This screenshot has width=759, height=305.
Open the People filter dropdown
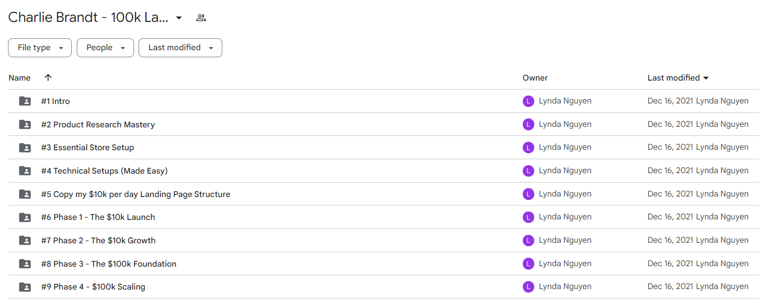click(x=105, y=48)
